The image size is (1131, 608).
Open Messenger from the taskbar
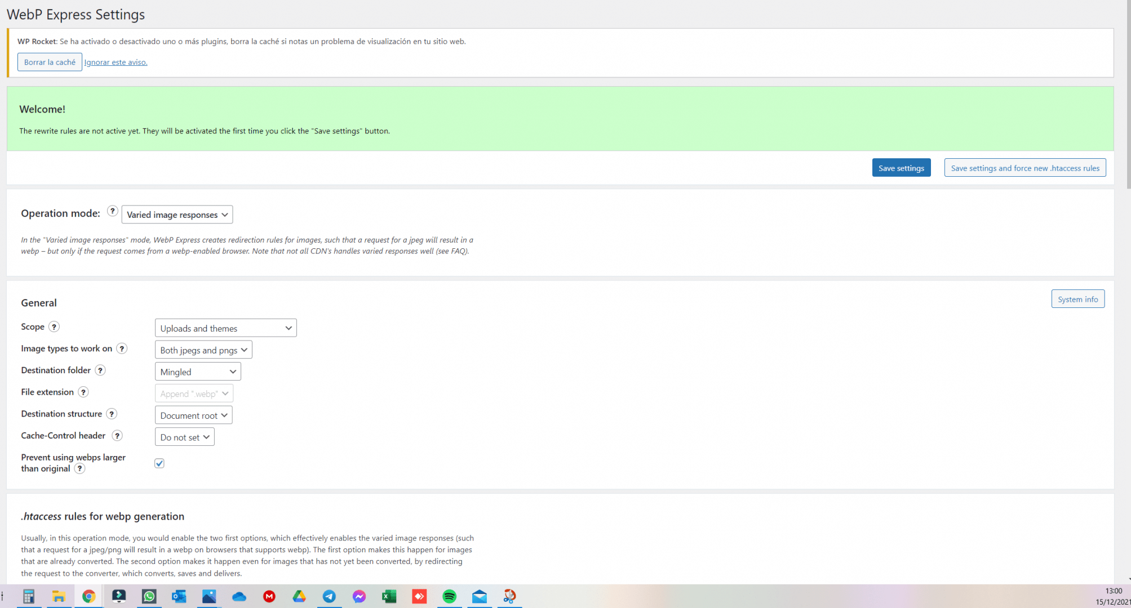point(360,596)
